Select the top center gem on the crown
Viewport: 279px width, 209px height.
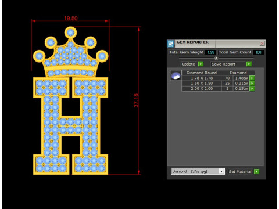pyautogui.click(x=70, y=33)
